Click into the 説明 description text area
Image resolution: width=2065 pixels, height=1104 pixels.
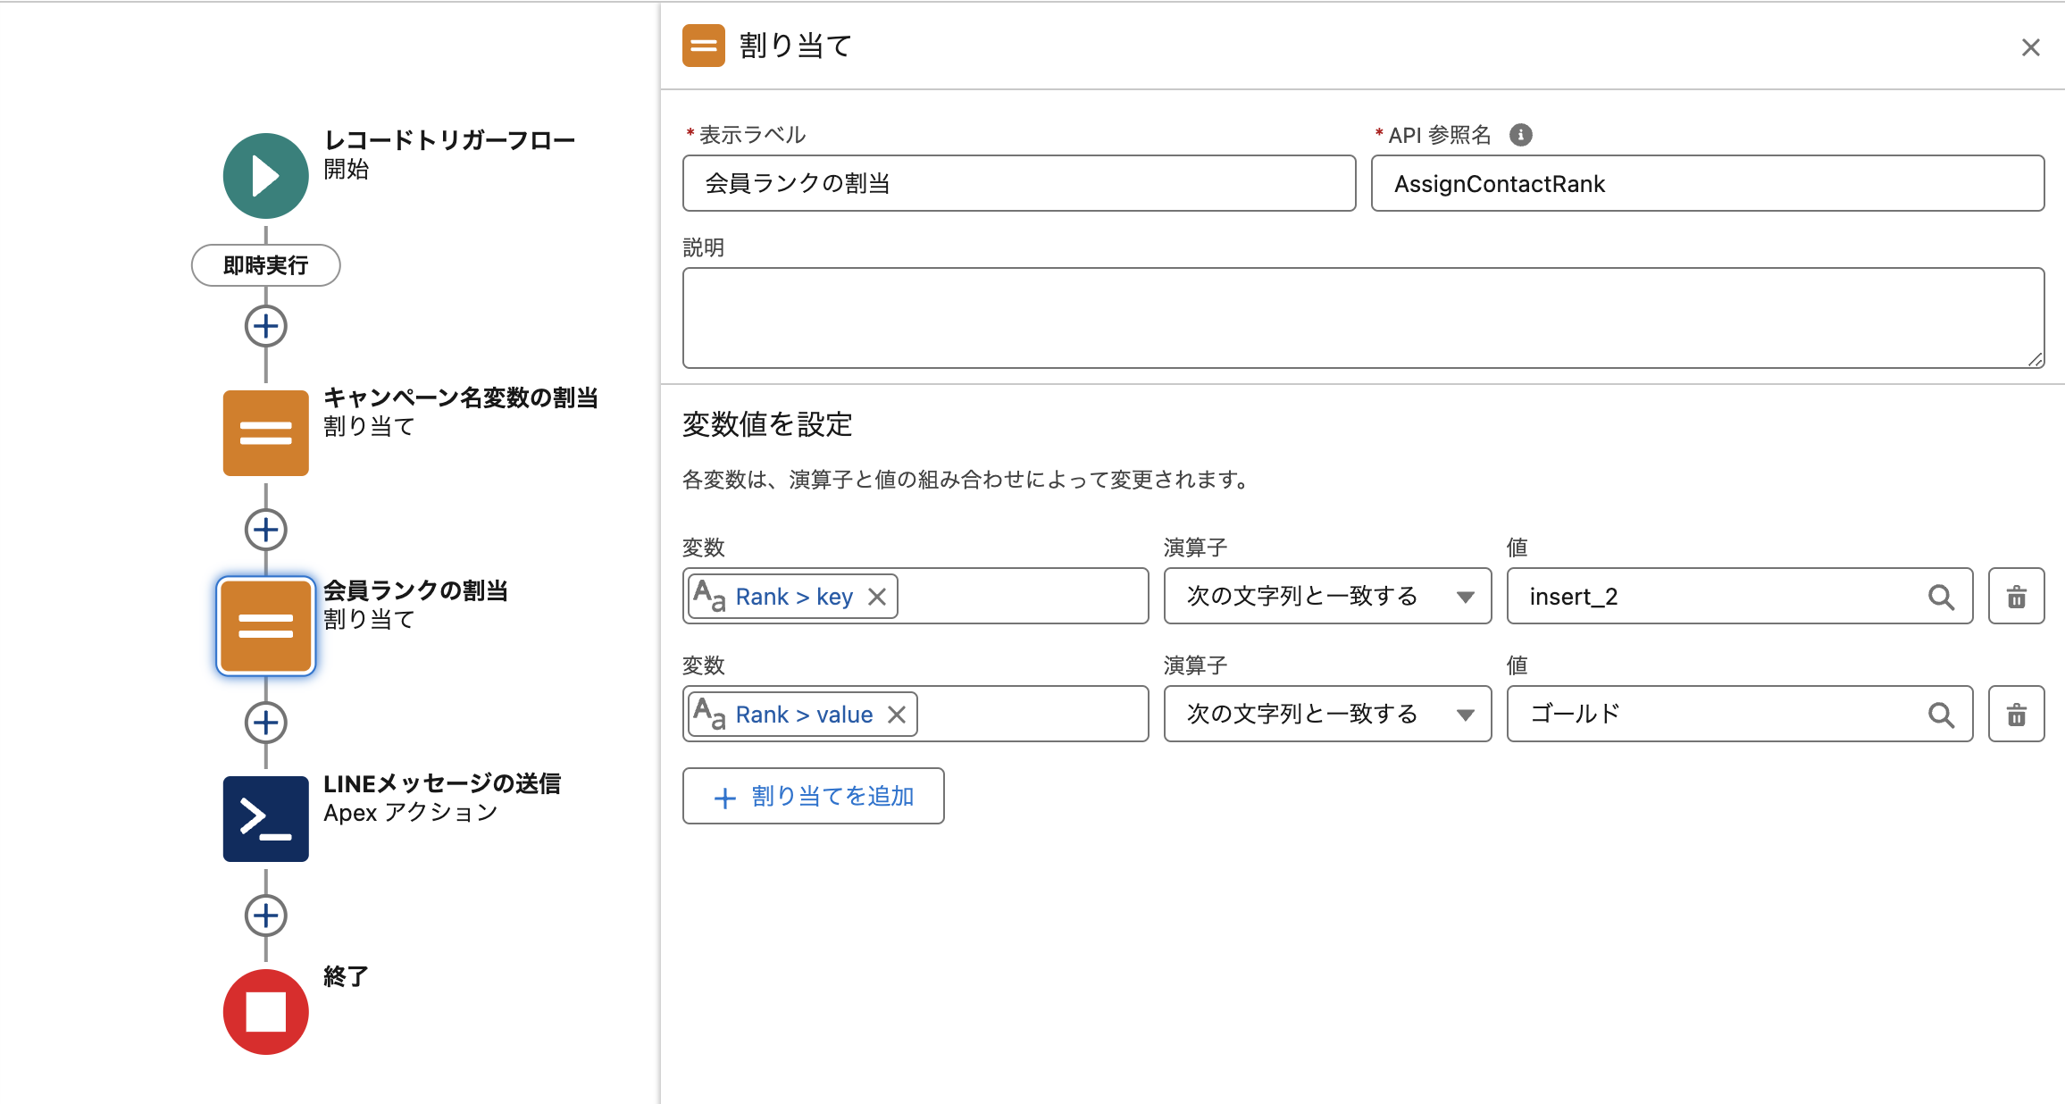[x=1362, y=318]
